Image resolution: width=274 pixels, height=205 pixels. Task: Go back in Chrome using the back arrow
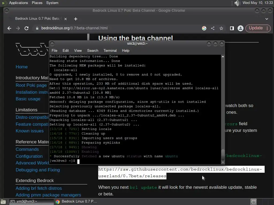tap(9, 28)
